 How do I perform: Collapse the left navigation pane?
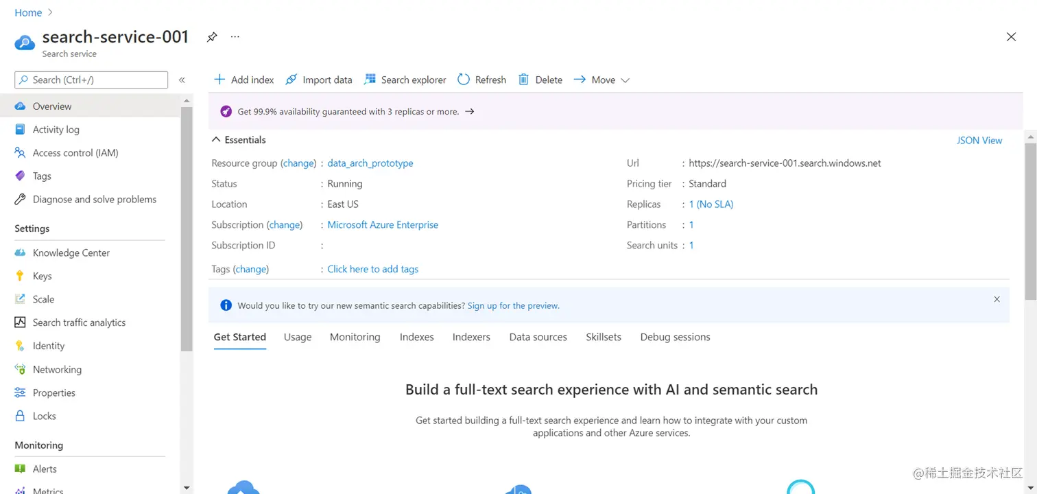pyautogui.click(x=182, y=80)
